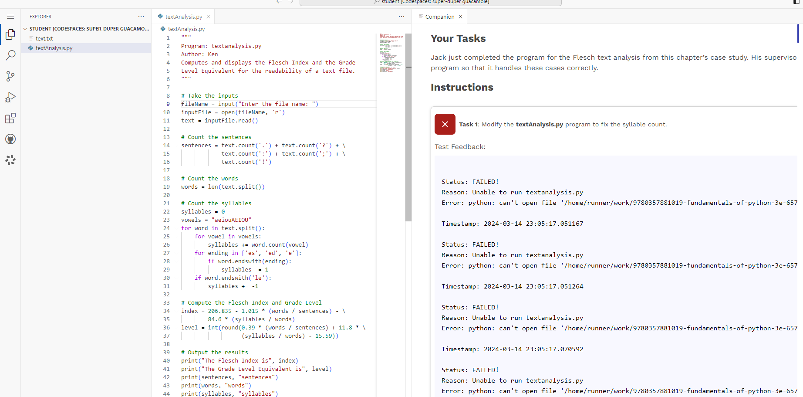The height and width of the screenshot is (397, 803).
Task: Select text.txt in the Explorer
Action: (44, 38)
